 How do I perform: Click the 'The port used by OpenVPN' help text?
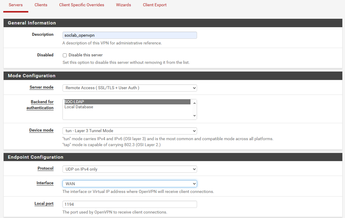[x=115, y=212]
